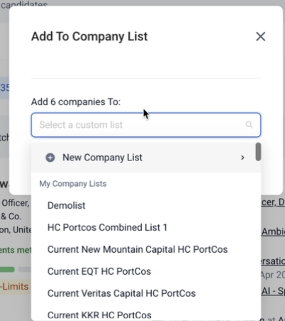
Task: Choose the New Company List option
Action: (103, 158)
